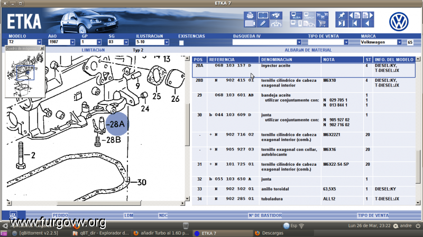
Task: Click the Wi-Fi network indicator
Action: (301, 226)
